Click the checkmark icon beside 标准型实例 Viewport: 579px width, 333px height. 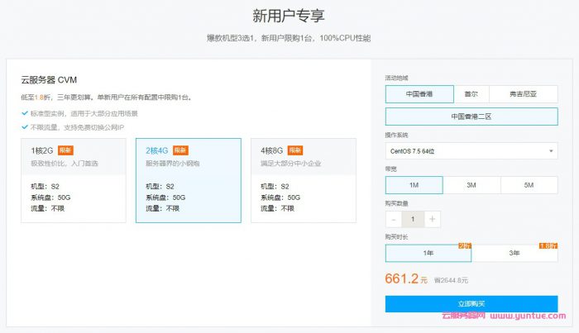point(24,113)
